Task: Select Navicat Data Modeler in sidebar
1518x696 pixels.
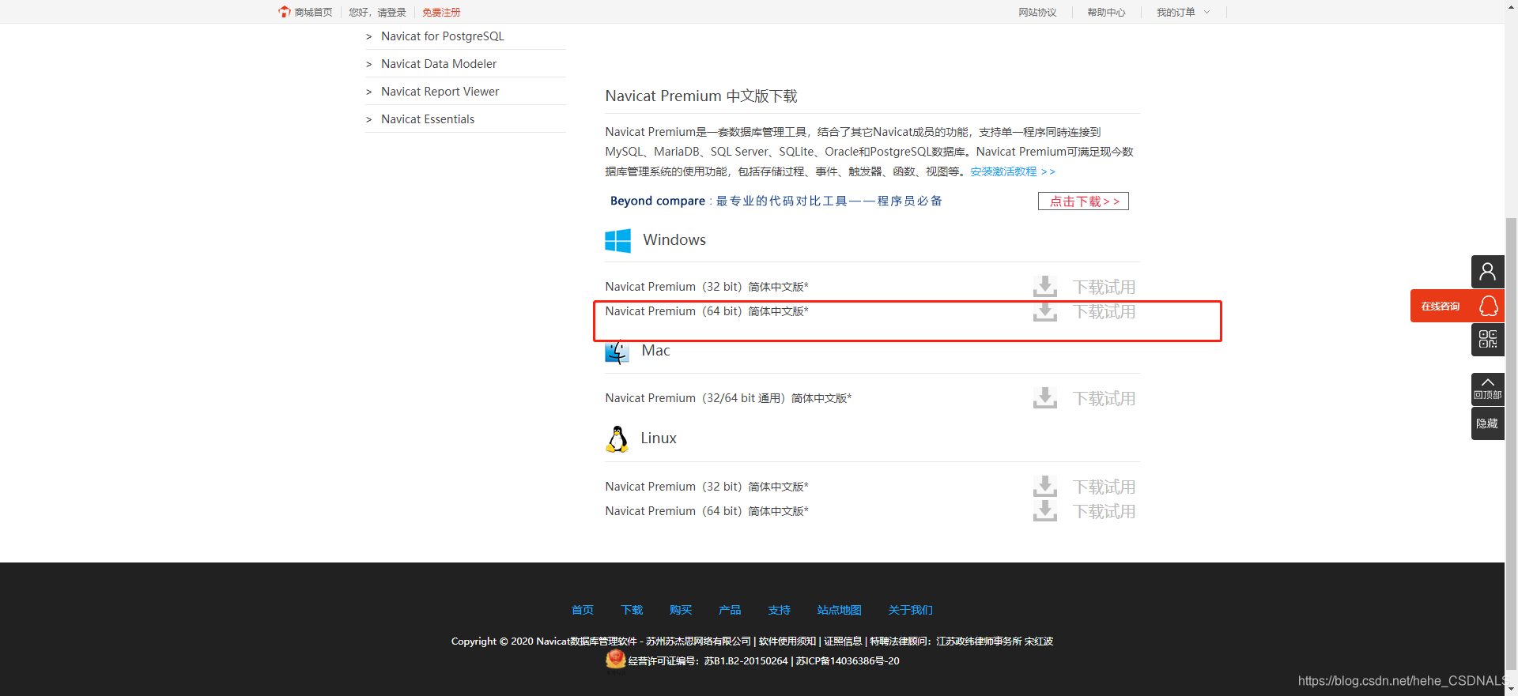Action: pyautogui.click(x=439, y=64)
